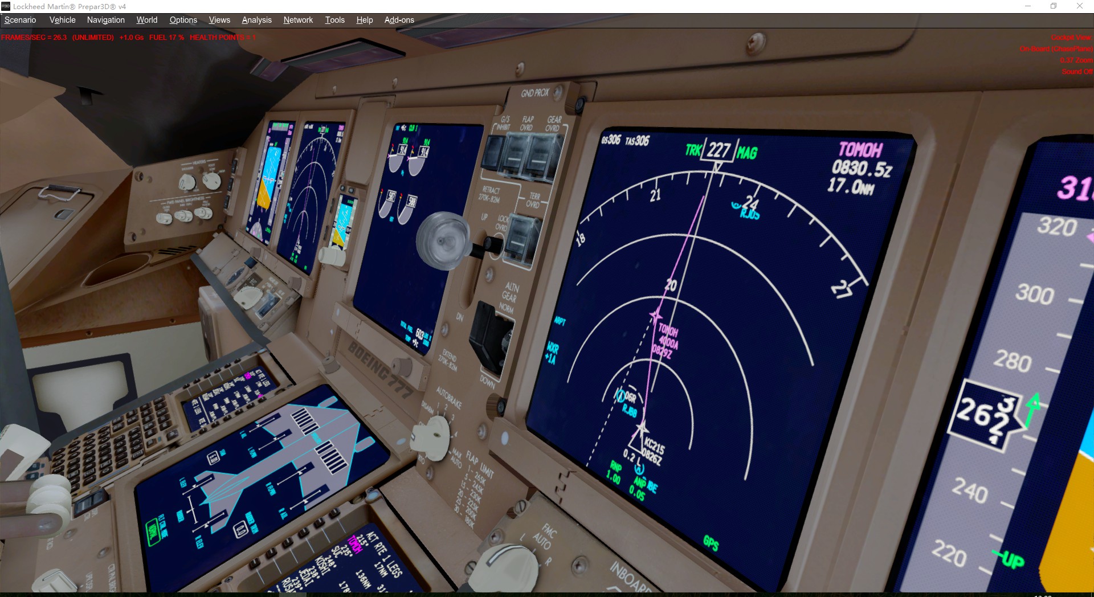This screenshot has height=597, width=1094.
Task: Adjust the outboard display brightness knob
Action: tap(164, 217)
